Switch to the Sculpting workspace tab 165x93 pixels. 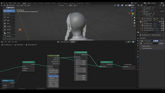click(35, 3)
